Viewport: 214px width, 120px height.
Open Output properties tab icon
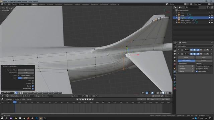pos(175,54)
